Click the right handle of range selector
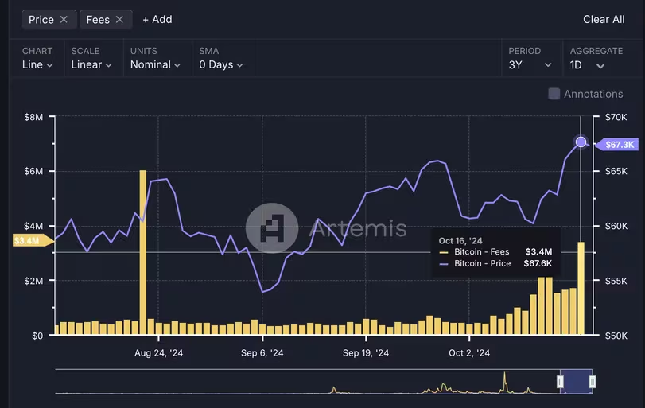The height and width of the screenshot is (408, 645). tap(592, 382)
